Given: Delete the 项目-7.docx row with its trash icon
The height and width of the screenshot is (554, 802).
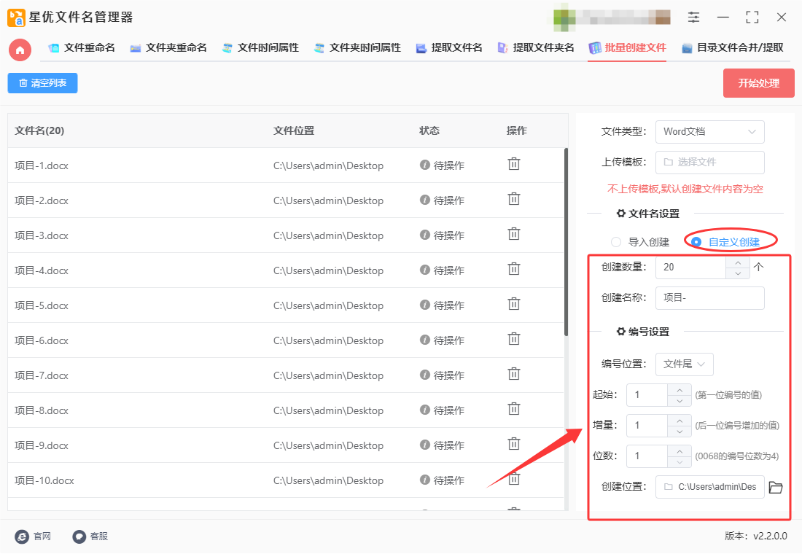Looking at the screenshot, I should [x=513, y=375].
